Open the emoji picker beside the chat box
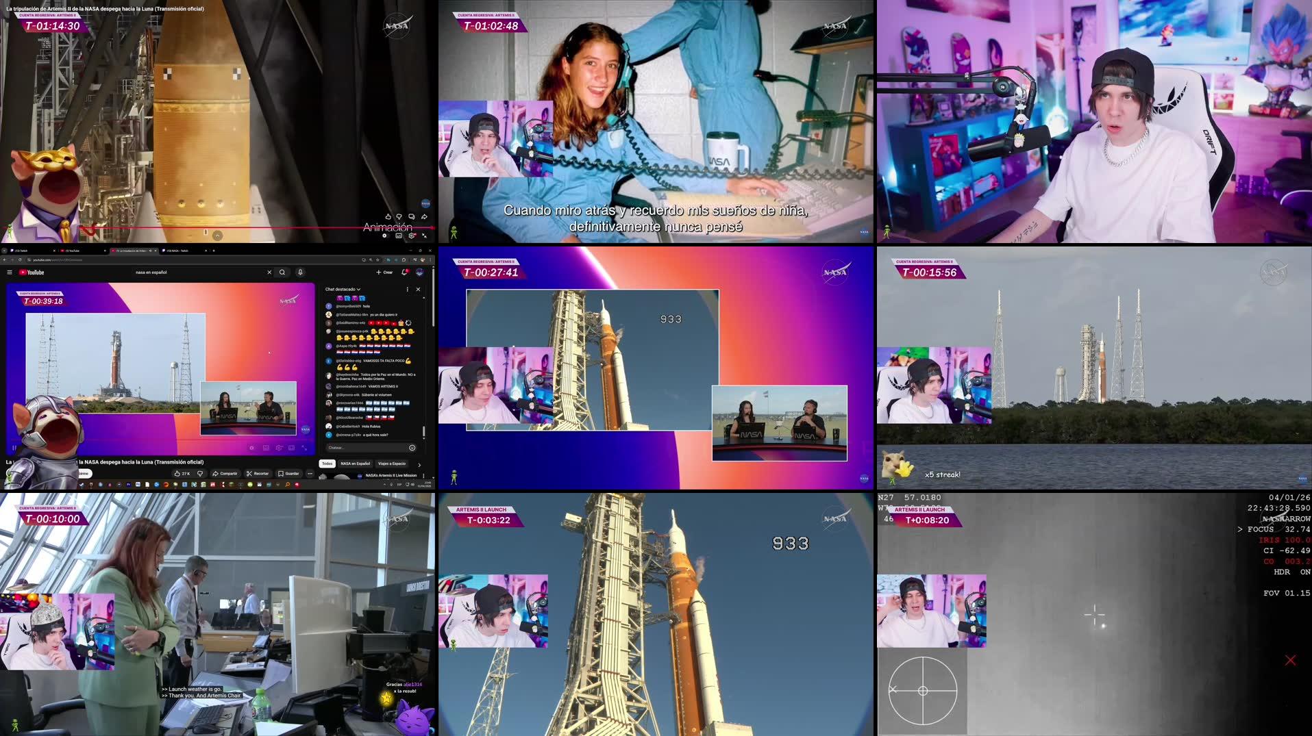The width and height of the screenshot is (1312, 736). (x=412, y=448)
